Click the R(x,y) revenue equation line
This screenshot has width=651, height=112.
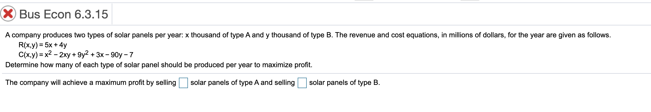tap(43, 45)
